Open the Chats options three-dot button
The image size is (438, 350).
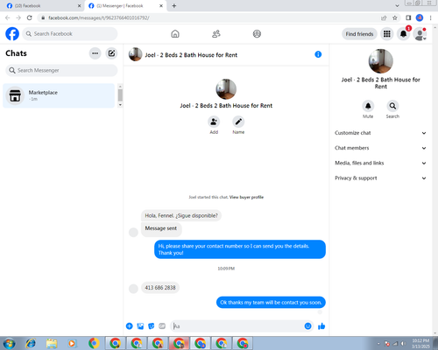(x=95, y=53)
